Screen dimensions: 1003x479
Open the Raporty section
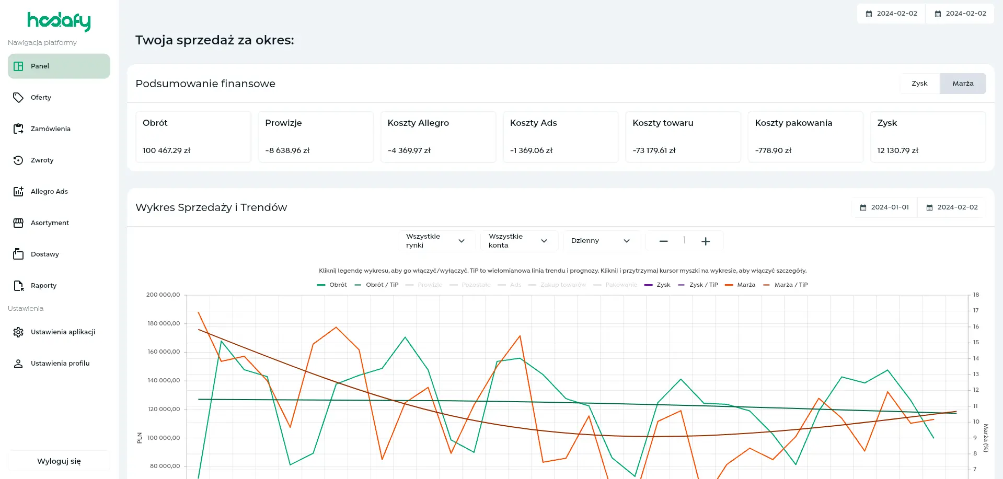coord(59,286)
